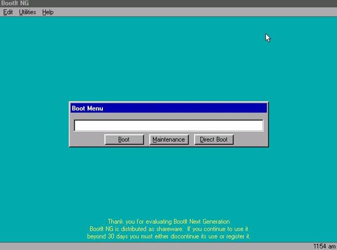Click the BootIt NG title text
Image resolution: width=337 pixels, height=250 pixels.
(15, 3)
